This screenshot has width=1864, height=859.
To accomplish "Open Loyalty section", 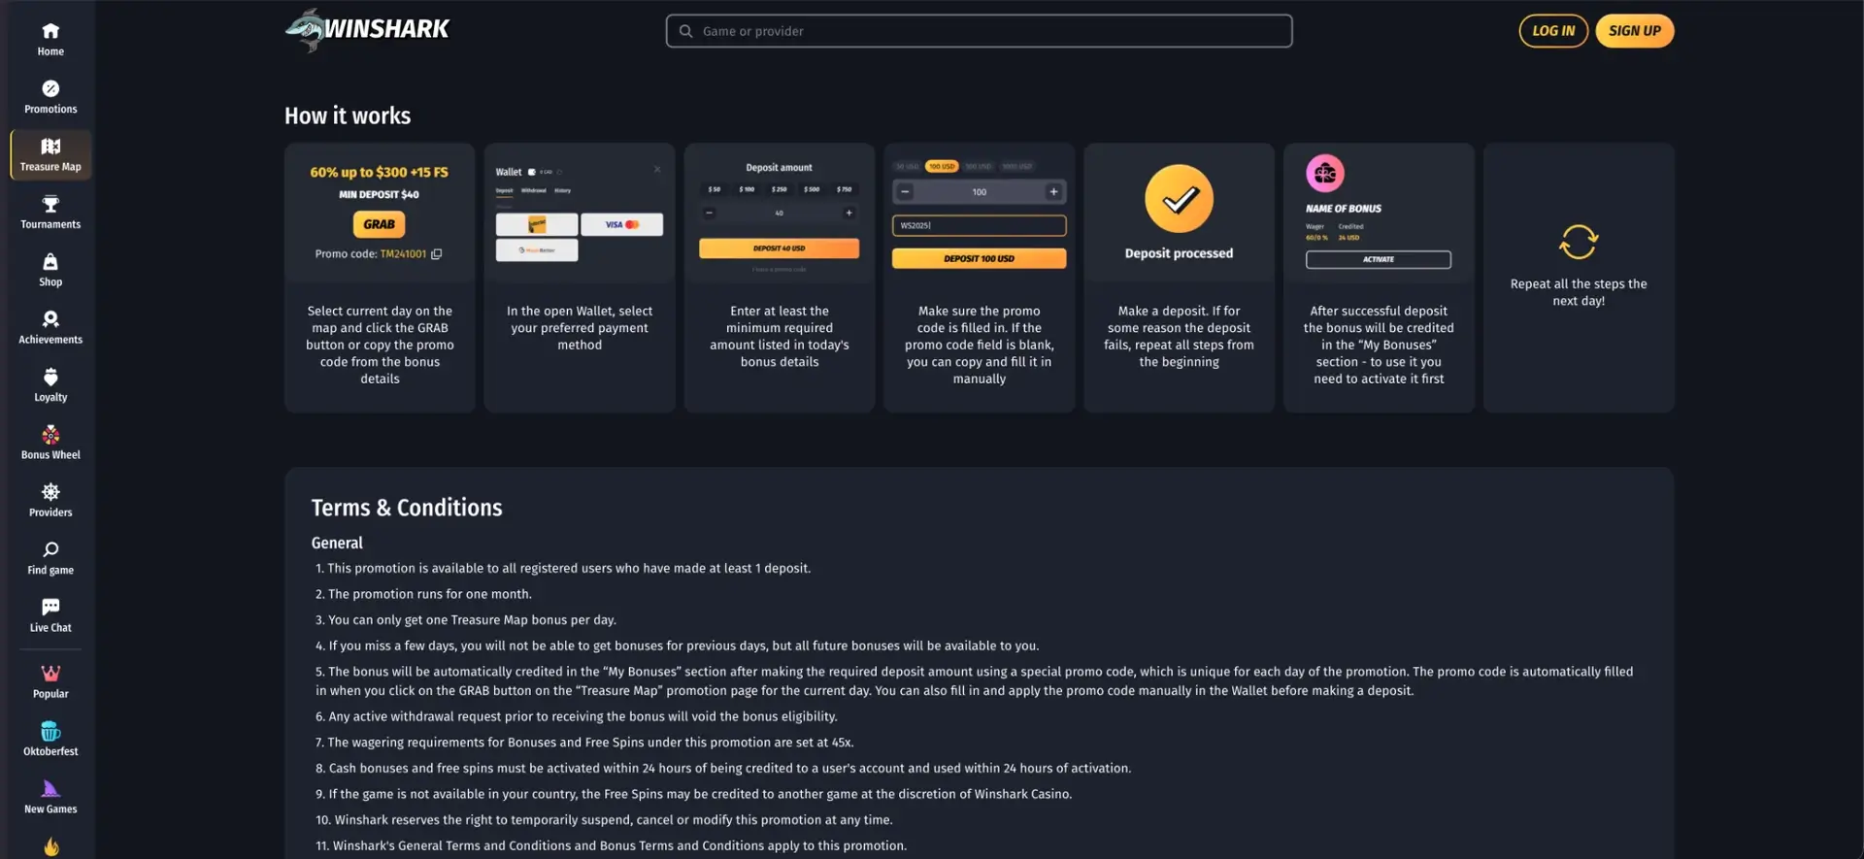I will point(50,385).
